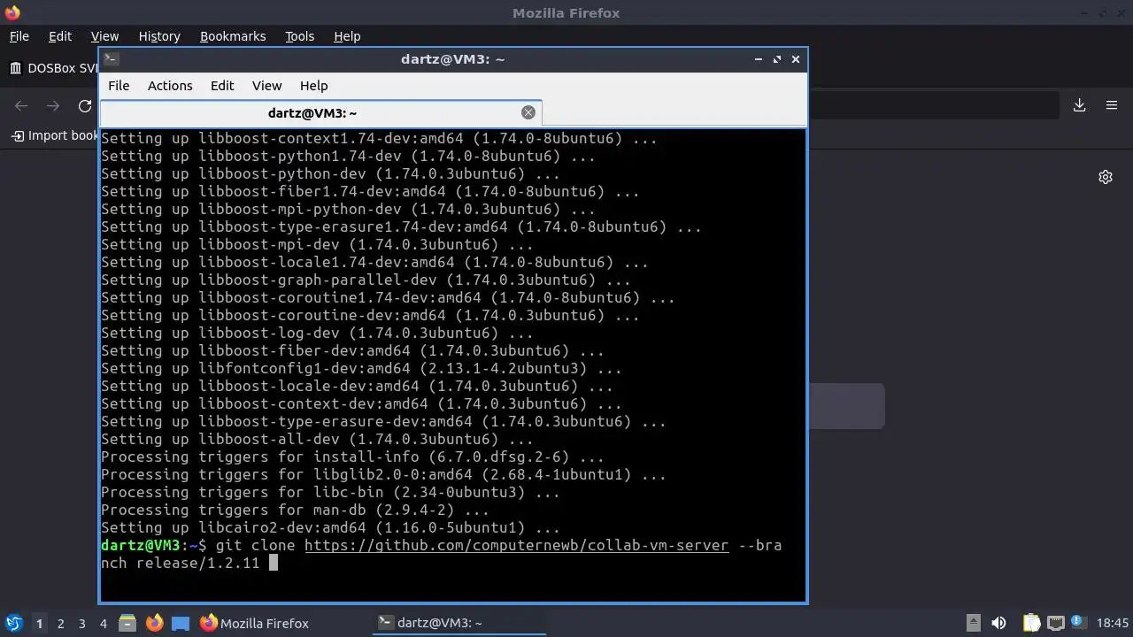1133x637 pixels.
Task: Open the terminal Edit menu
Action: 222,86
